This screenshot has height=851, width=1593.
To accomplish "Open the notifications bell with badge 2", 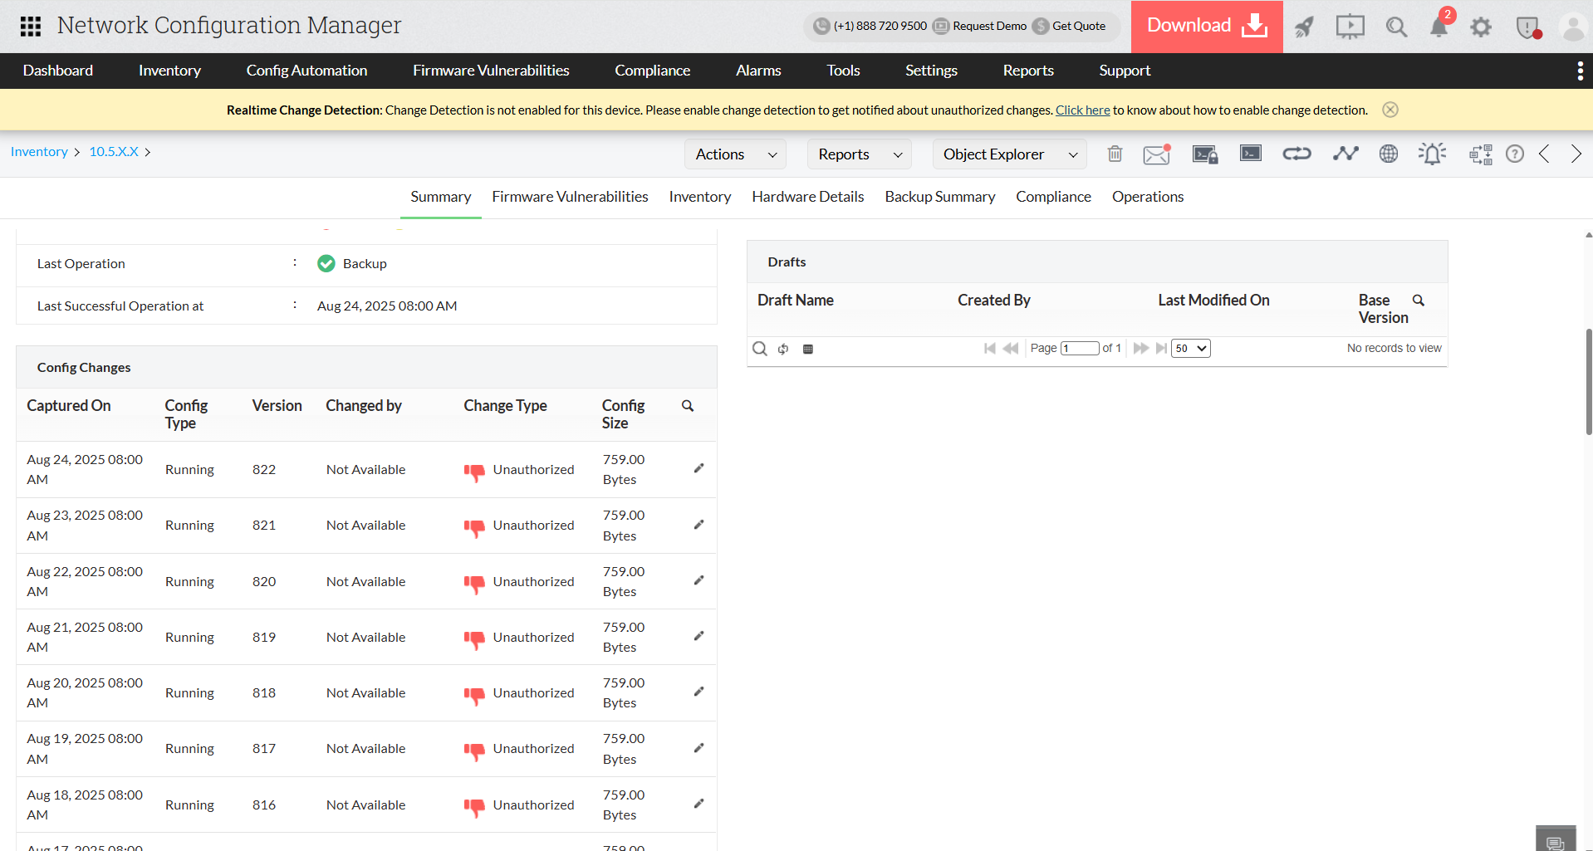I will point(1439,27).
